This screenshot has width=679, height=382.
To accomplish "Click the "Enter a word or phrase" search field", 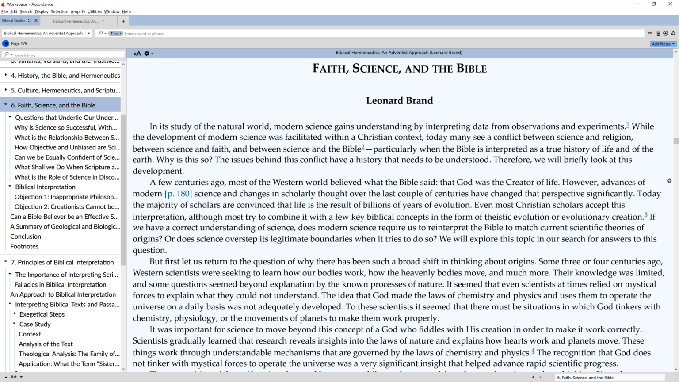I will coord(177,33).
